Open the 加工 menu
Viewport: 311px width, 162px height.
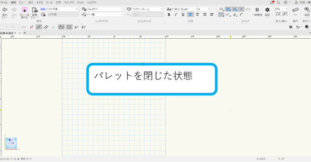tap(31, 2)
